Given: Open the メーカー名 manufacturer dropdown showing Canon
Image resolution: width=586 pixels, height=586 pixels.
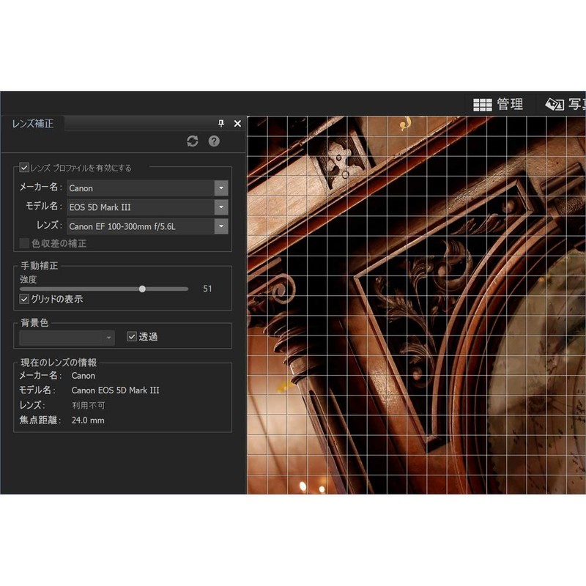Looking at the screenshot, I should point(220,188).
